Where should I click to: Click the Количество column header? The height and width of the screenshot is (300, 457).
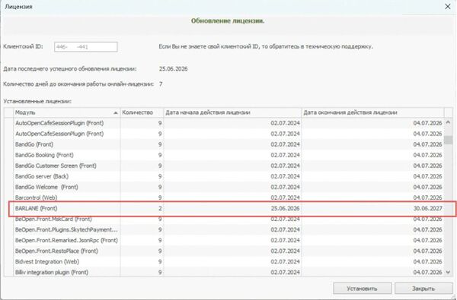[x=142, y=112]
